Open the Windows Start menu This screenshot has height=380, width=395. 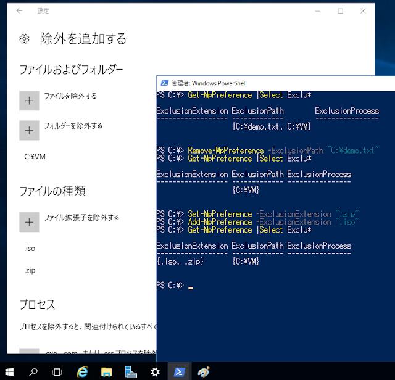(9, 372)
